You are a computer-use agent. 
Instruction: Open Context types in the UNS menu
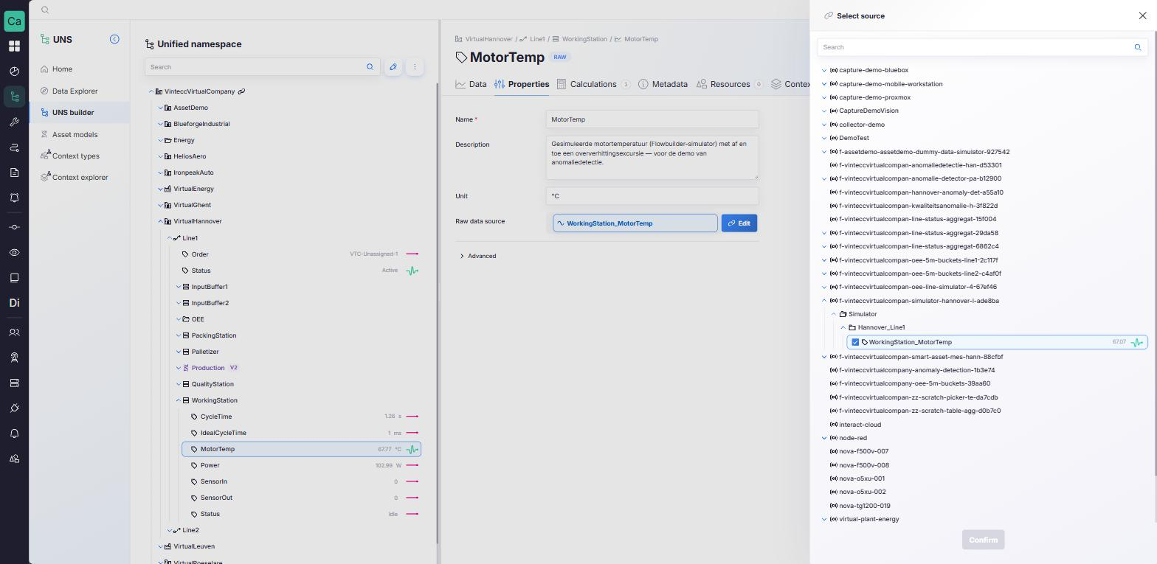tap(75, 156)
